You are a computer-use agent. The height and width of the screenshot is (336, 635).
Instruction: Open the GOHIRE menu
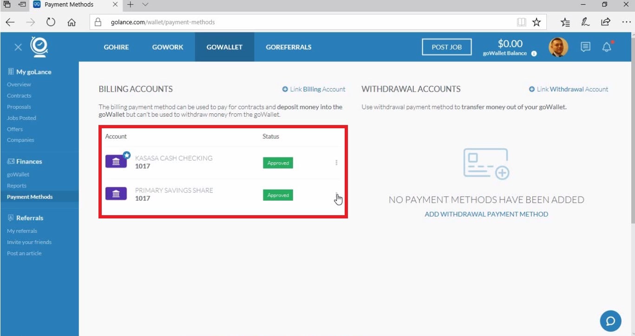[x=116, y=47]
